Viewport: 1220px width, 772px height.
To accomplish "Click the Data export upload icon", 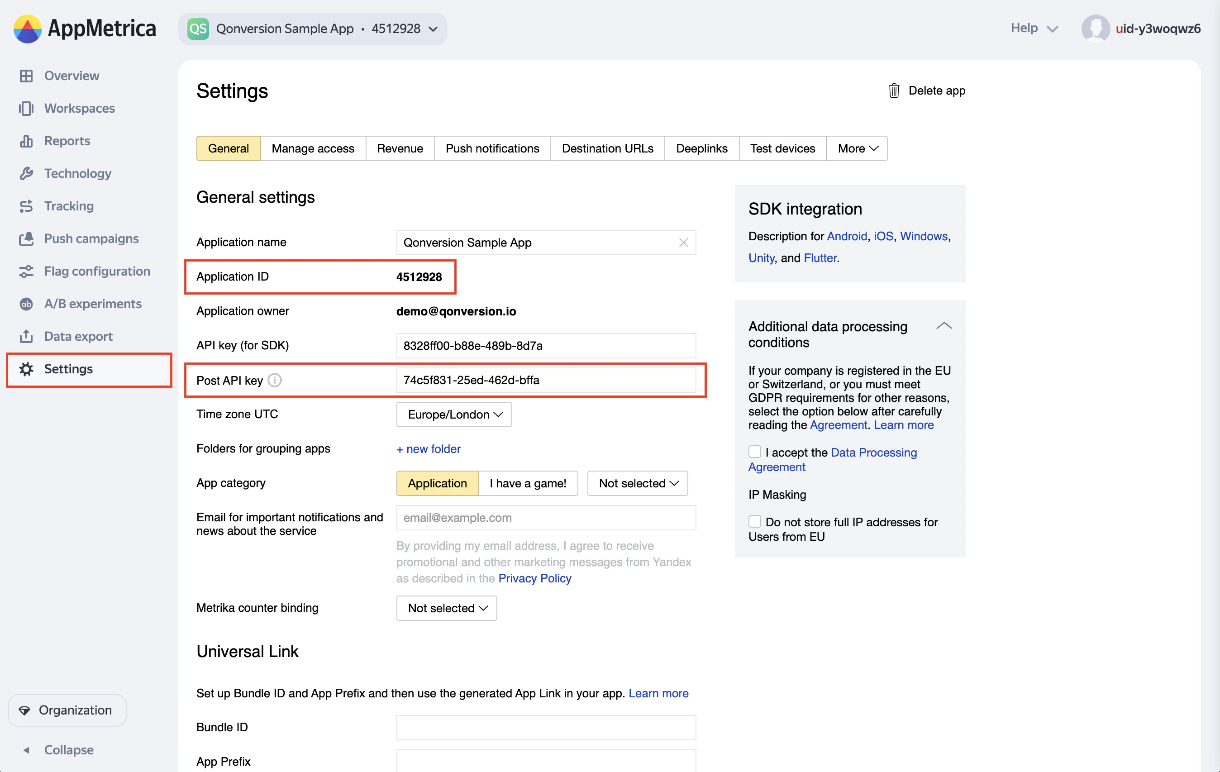I will click(x=26, y=336).
